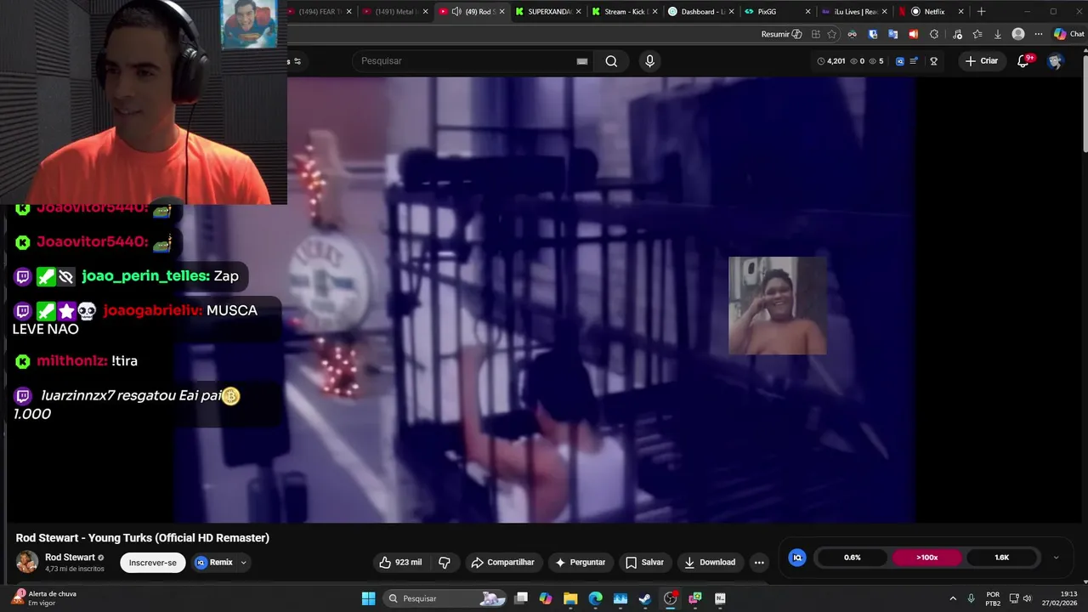This screenshot has width=1088, height=612.
Task: Open the Rod Stewart channel avatar
Action: point(27,562)
